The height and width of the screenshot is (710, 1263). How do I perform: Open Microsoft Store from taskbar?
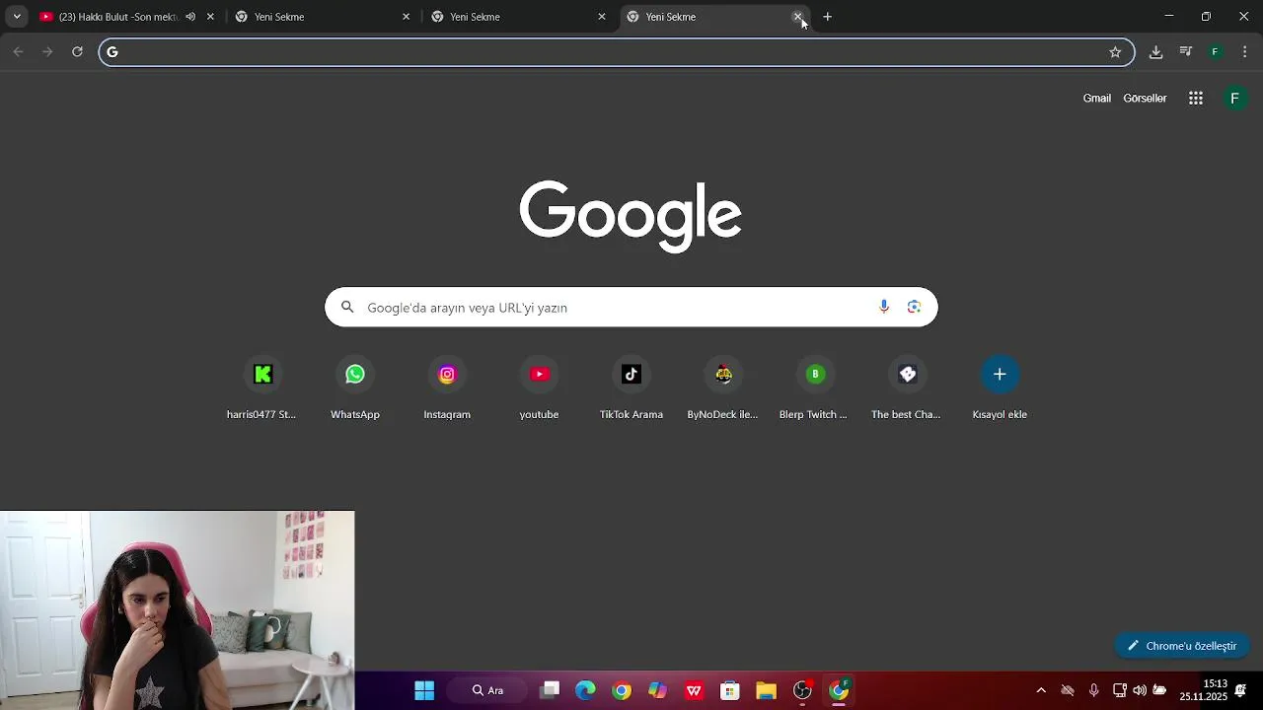(x=730, y=690)
